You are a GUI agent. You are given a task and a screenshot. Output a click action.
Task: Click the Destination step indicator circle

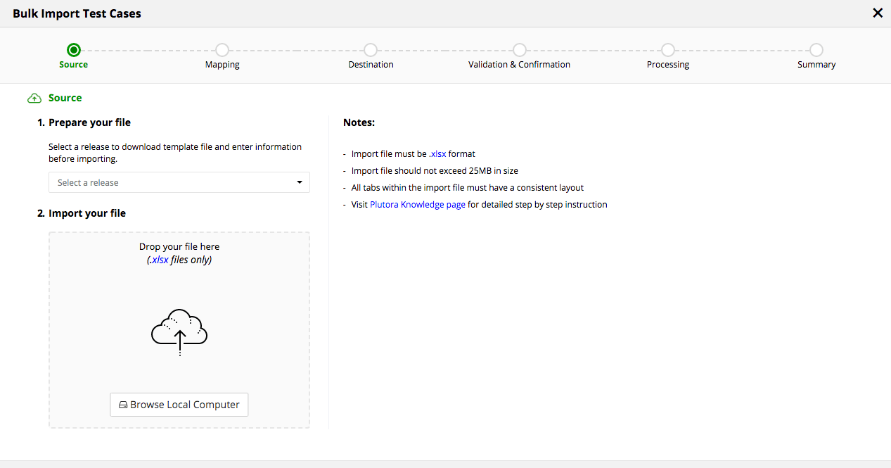[x=371, y=50]
